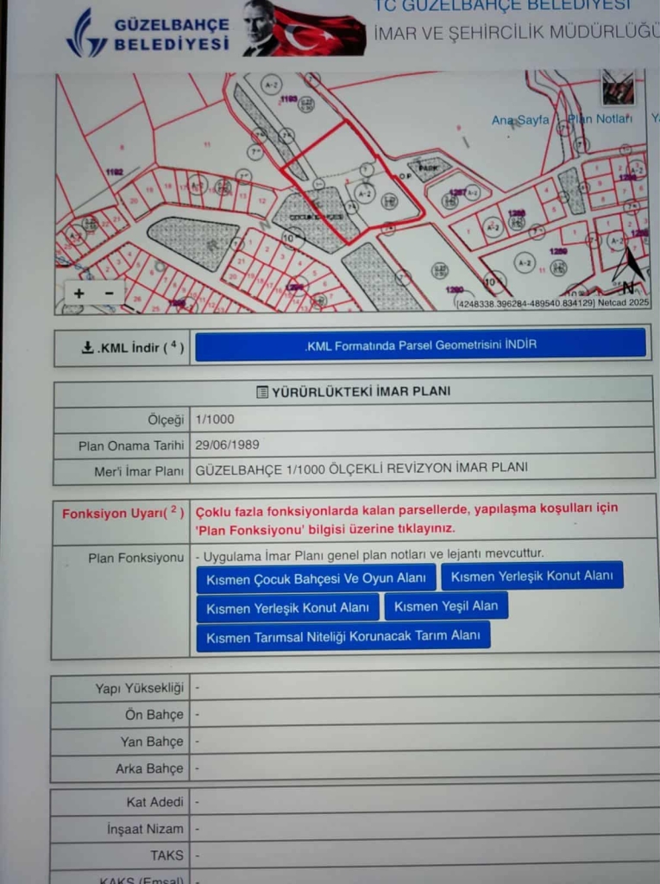Image resolution: width=660 pixels, height=884 pixels.
Task: Click the Yapı Yüksekliği row label
Action: 139,688
